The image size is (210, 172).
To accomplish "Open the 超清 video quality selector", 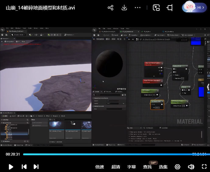I will [116, 167].
